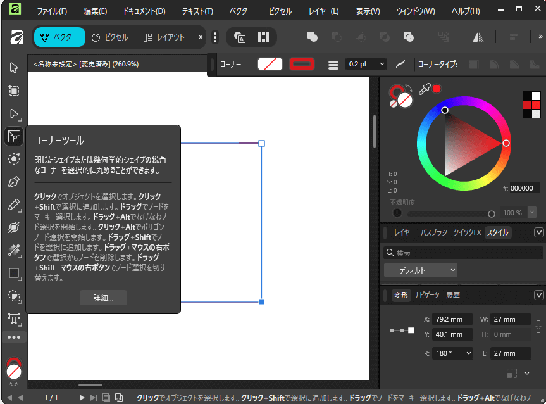Switch to the レイアウト persona
The width and height of the screenshot is (546, 404).
click(x=164, y=37)
